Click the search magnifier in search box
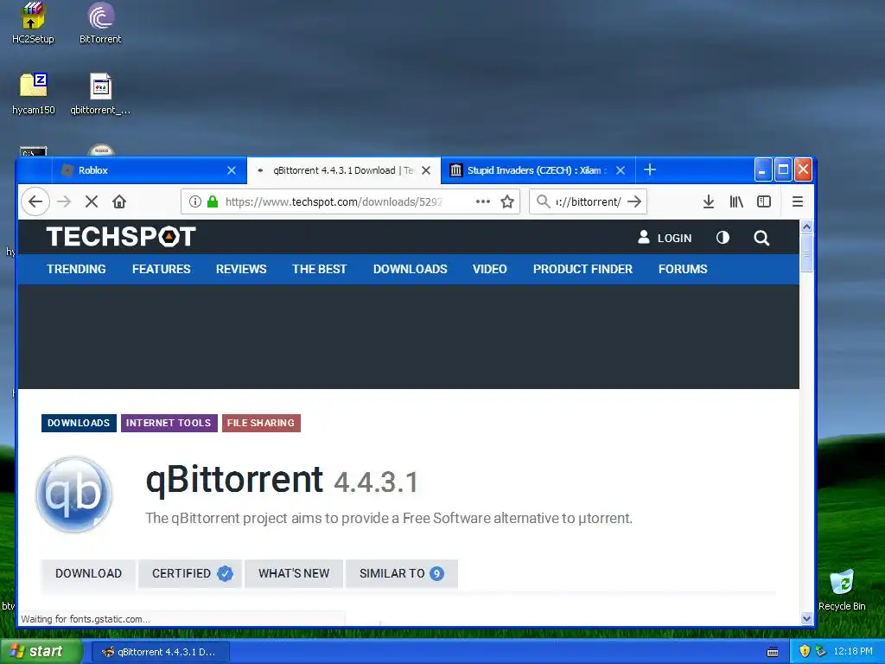This screenshot has width=885, height=664. (x=543, y=201)
